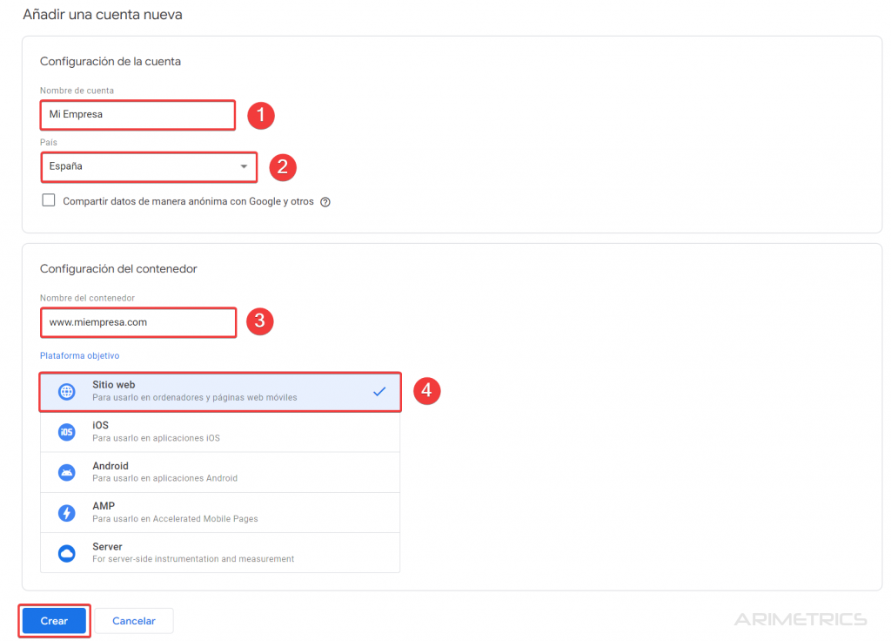Open the País dropdown arrow
Screen dimensions: 891x641
pyautogui.click(x=244, y=167)
